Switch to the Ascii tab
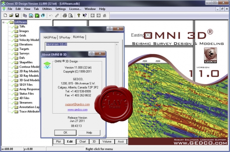This screenshot has width=230, height=152. [x=121, y=142]
